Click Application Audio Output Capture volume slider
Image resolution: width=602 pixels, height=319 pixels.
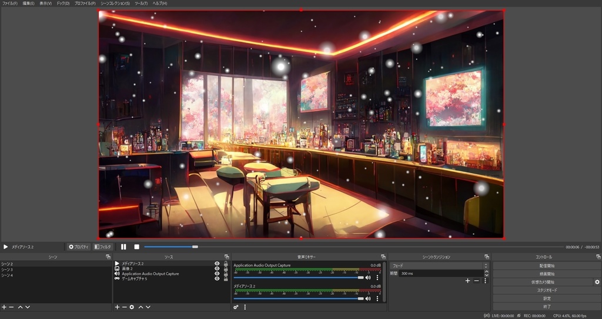(x=298, y=277)
